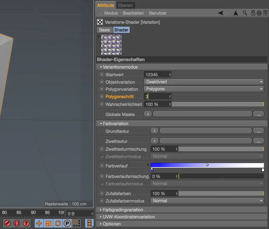Viewport: 269px width, 229px height.
Task: Click the Globale Maske ellipsis button
Action: 259,114
